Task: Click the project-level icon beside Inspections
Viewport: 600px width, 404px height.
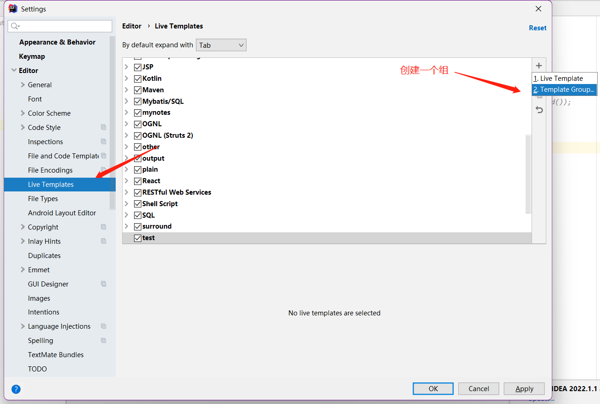Action: click(x=103, y=142)
